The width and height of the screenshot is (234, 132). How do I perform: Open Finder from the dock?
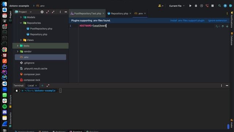click(5, 4)
